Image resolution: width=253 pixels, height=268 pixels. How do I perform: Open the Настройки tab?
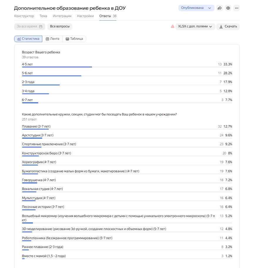tap(85, 16)
